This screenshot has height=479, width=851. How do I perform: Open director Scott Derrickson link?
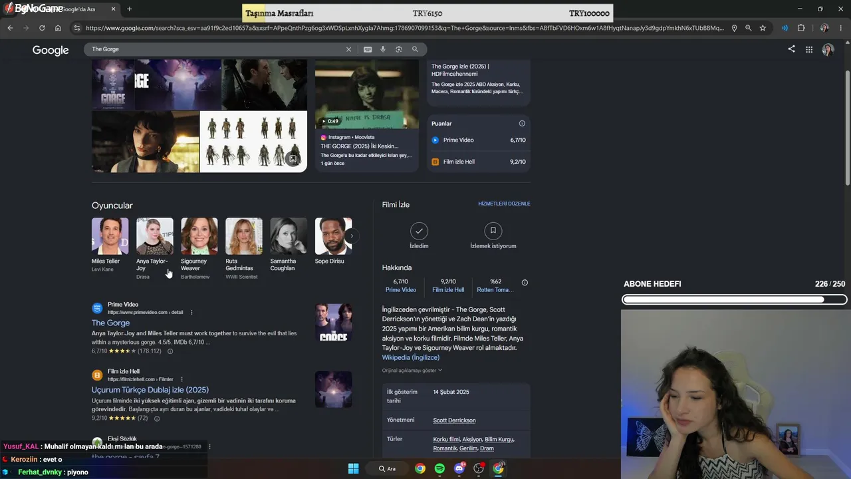pos(454,420)
